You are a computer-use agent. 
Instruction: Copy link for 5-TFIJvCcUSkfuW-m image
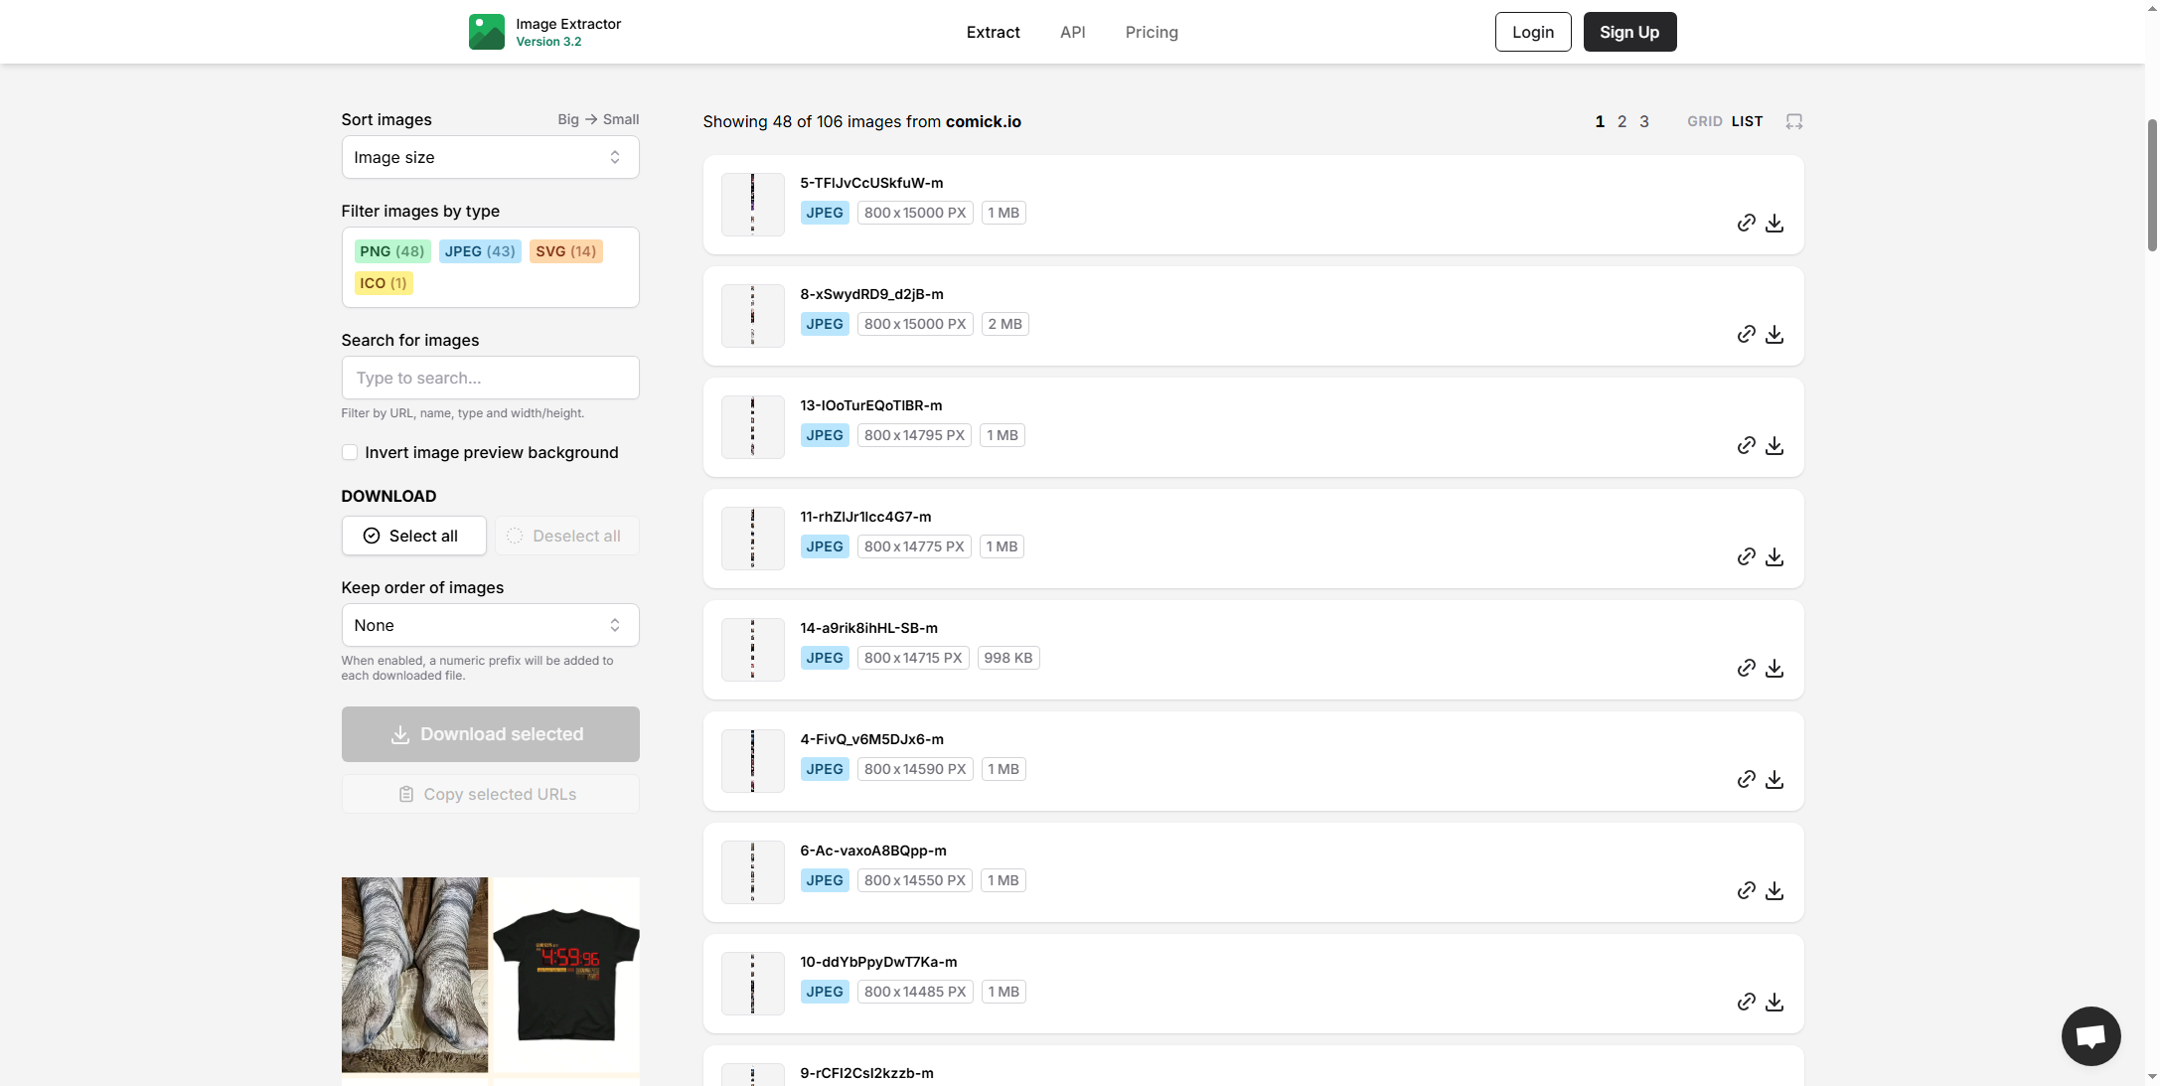click(x=1746, y=223)
